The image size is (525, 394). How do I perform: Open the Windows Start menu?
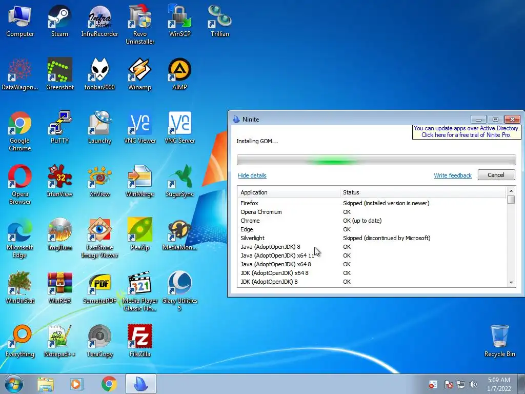pyautogui.click(x=14, y=384)
